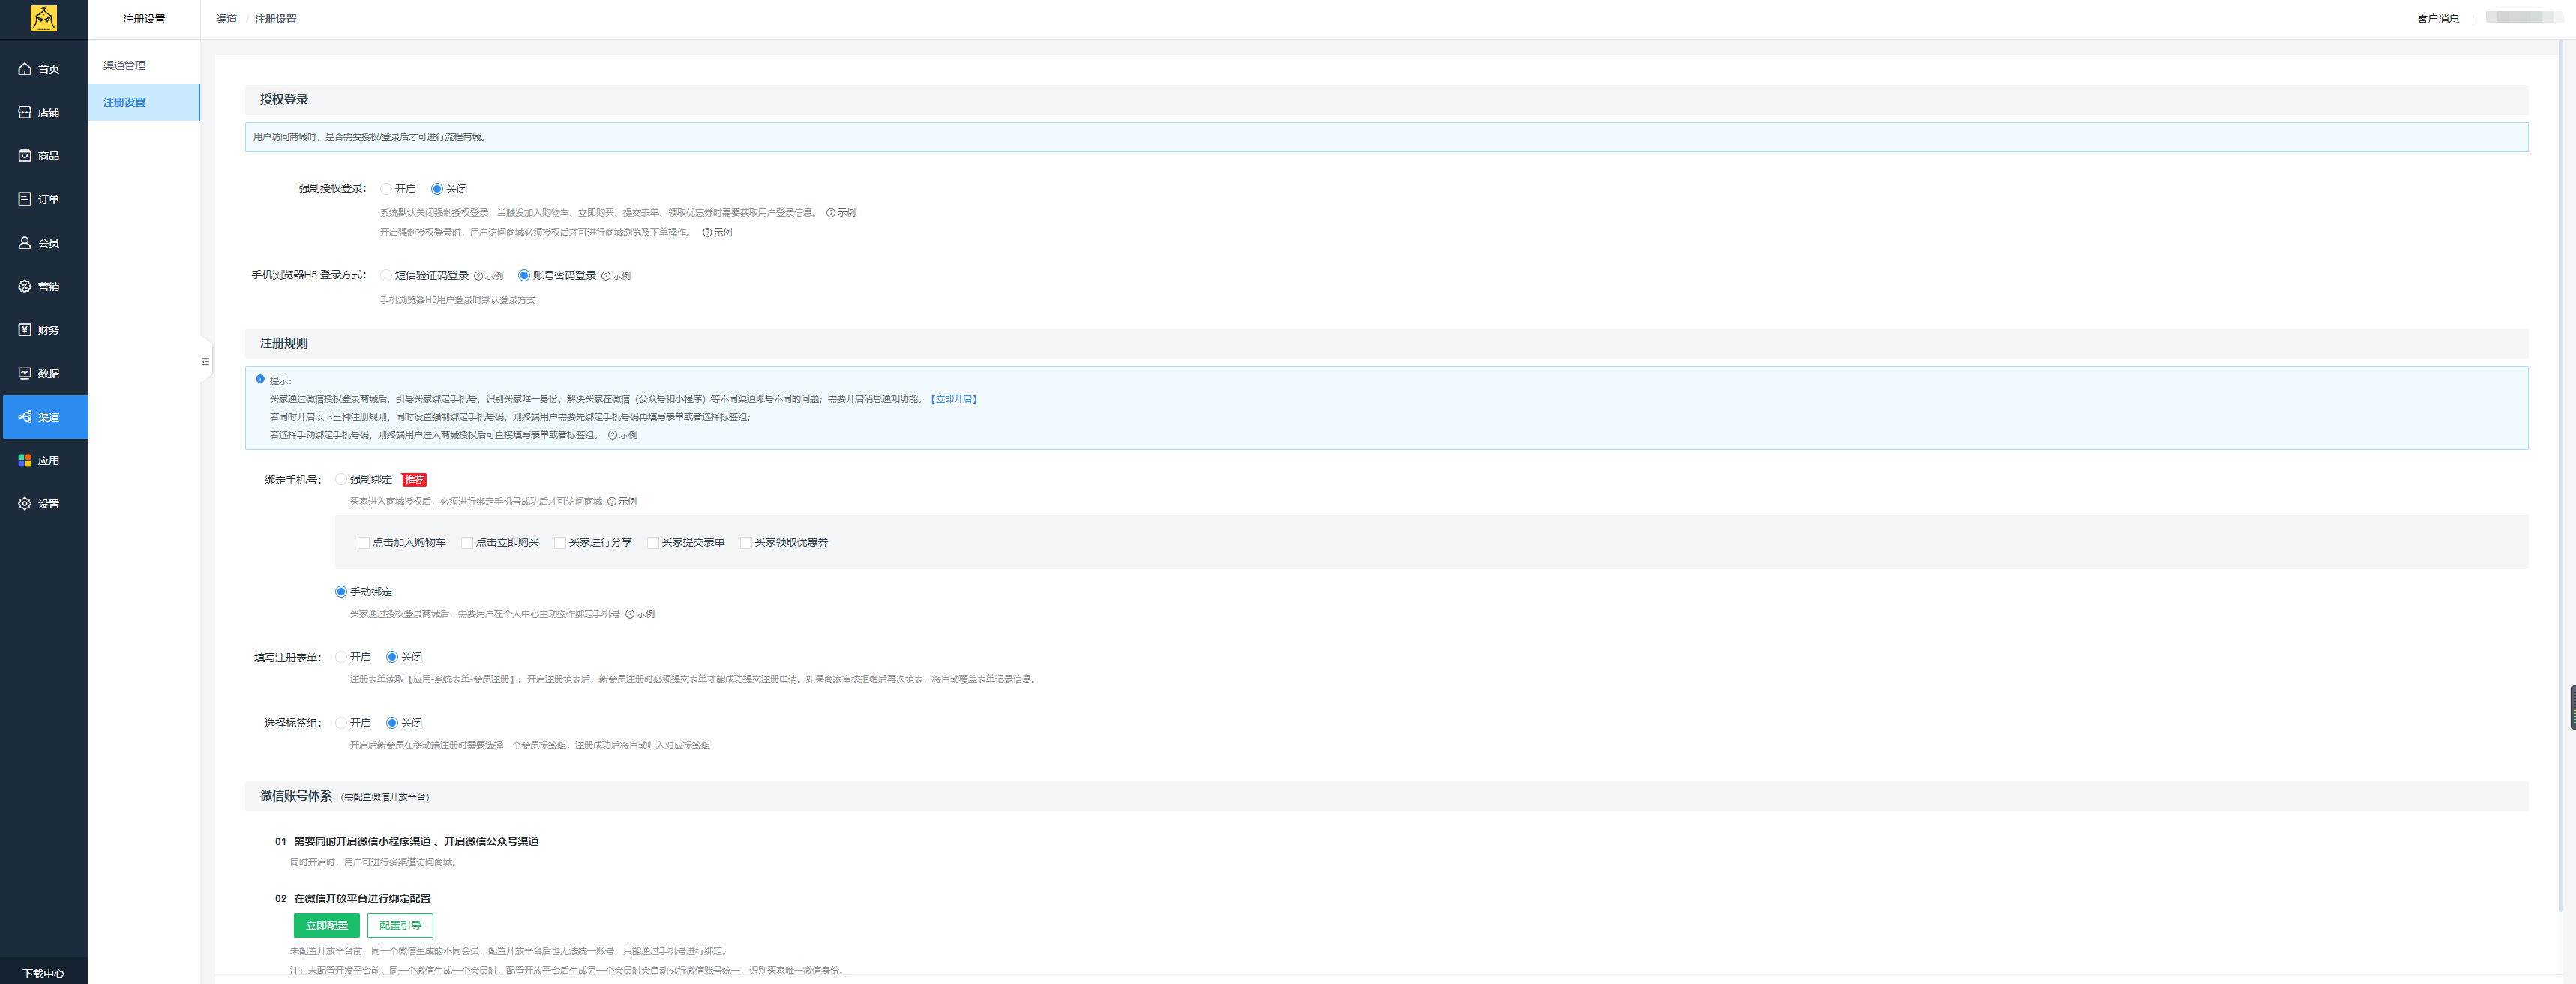Image resolution: width=2576 pixels, height=984 pixels.
Task: Open 财务 finance icon in sidebar
Action: click(x=25, y=330)
